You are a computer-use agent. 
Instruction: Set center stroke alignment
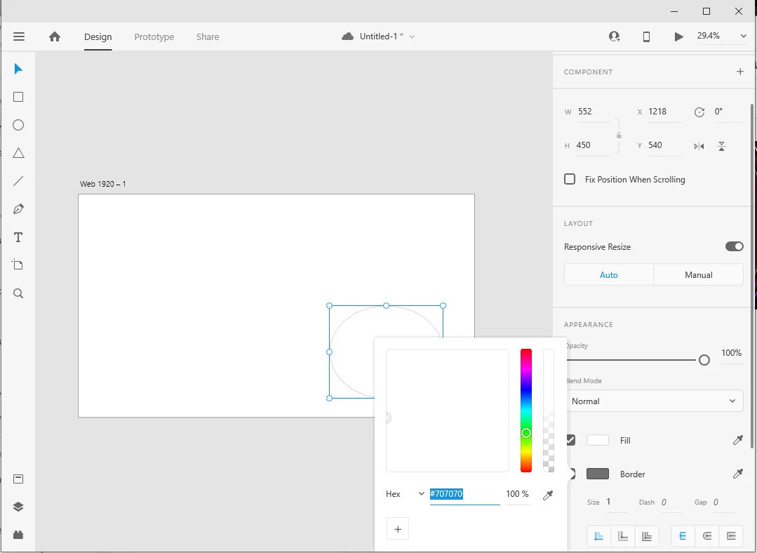[x=647, y=536]
